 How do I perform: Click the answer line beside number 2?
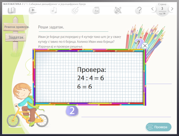pyautogui.click(x=126, y=117)
